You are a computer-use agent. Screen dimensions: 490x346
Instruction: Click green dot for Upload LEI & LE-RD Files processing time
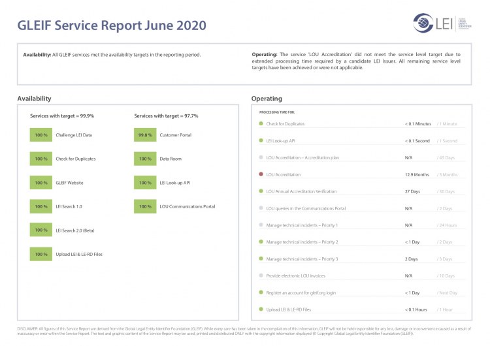261,309
